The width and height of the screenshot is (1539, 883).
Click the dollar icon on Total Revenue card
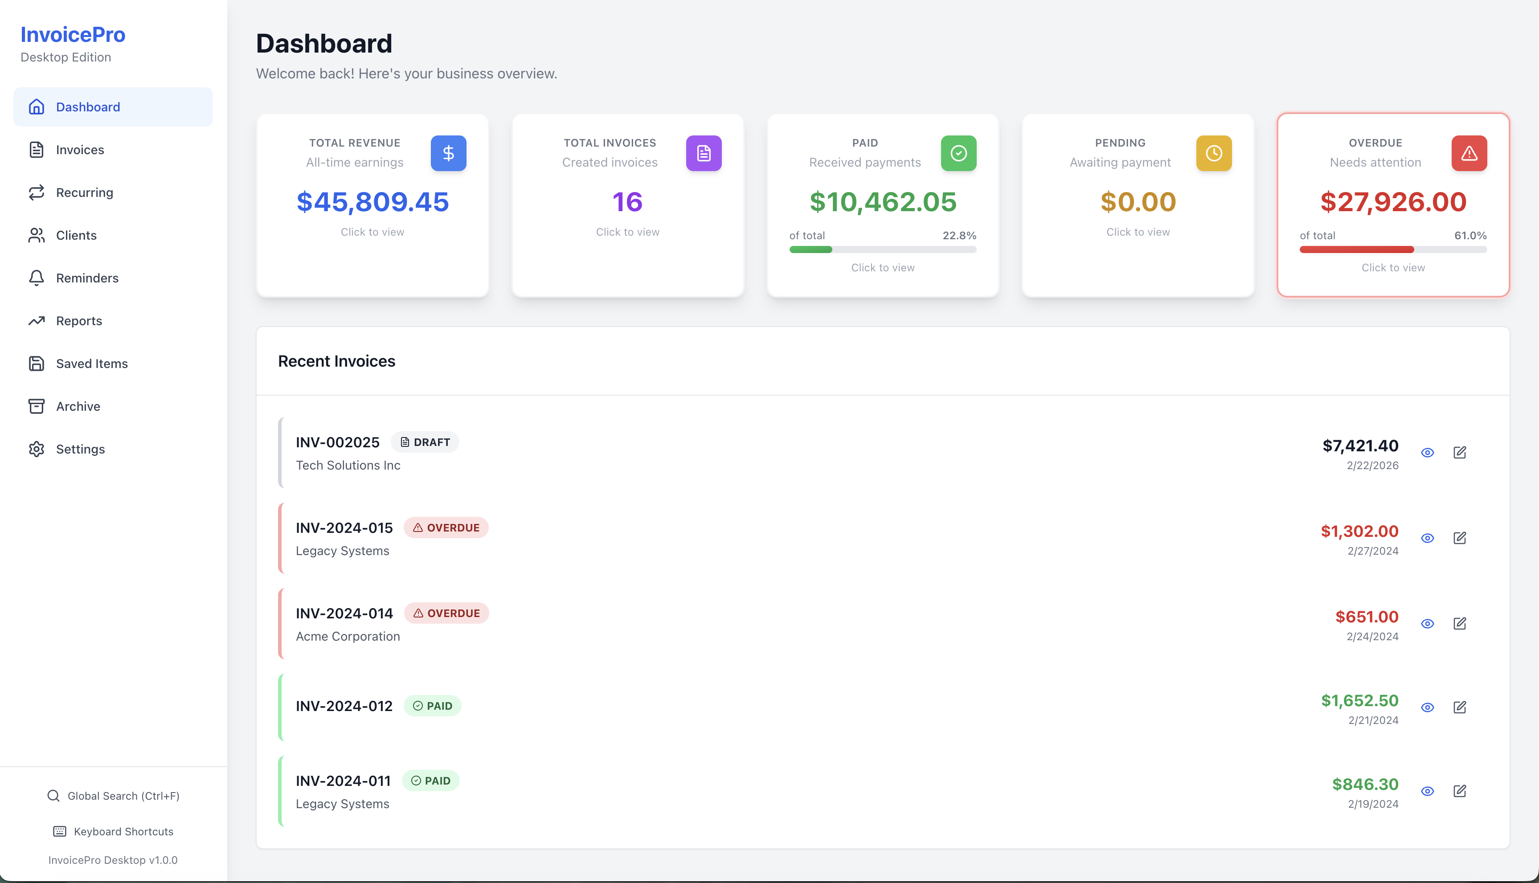(x=448, y=153)
